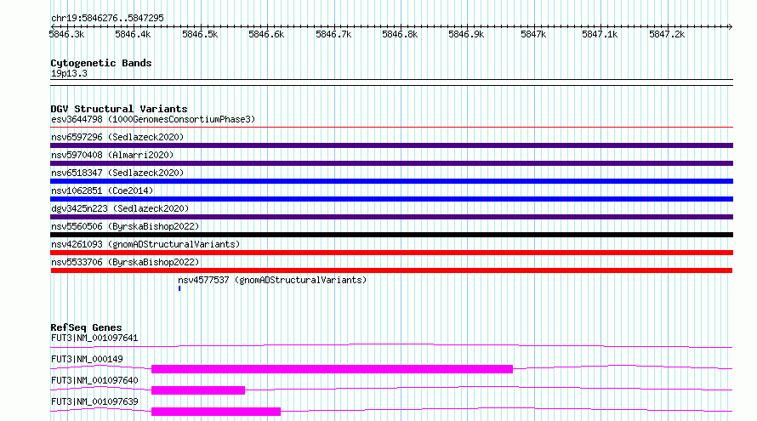The image size is (757, 421).
Task: Open variant nsv5560506 (ByrskaBishop2022) label
Action: point(125,226)
